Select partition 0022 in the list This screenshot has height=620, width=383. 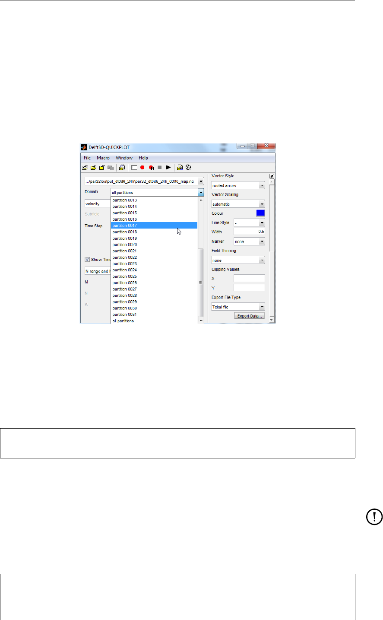(154, 258)
